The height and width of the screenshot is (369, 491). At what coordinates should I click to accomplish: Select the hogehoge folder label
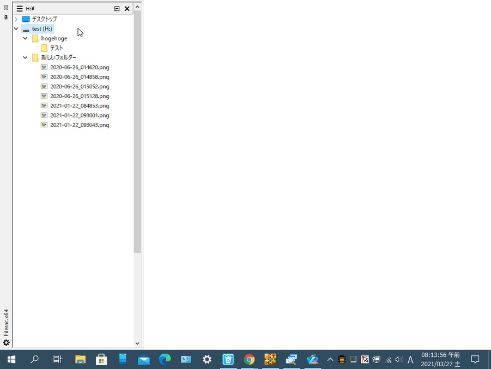[54, 38]
